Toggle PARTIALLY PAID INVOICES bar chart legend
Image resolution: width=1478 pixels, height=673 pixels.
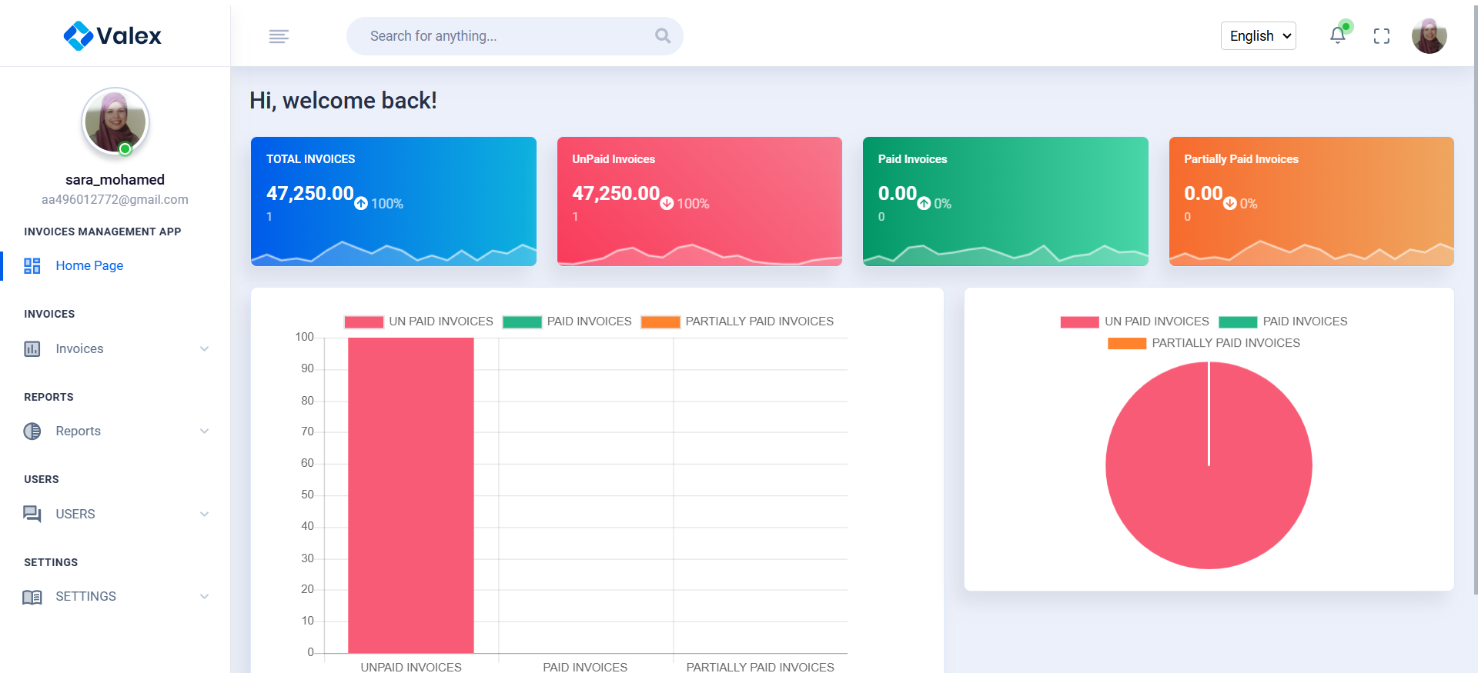737,322
